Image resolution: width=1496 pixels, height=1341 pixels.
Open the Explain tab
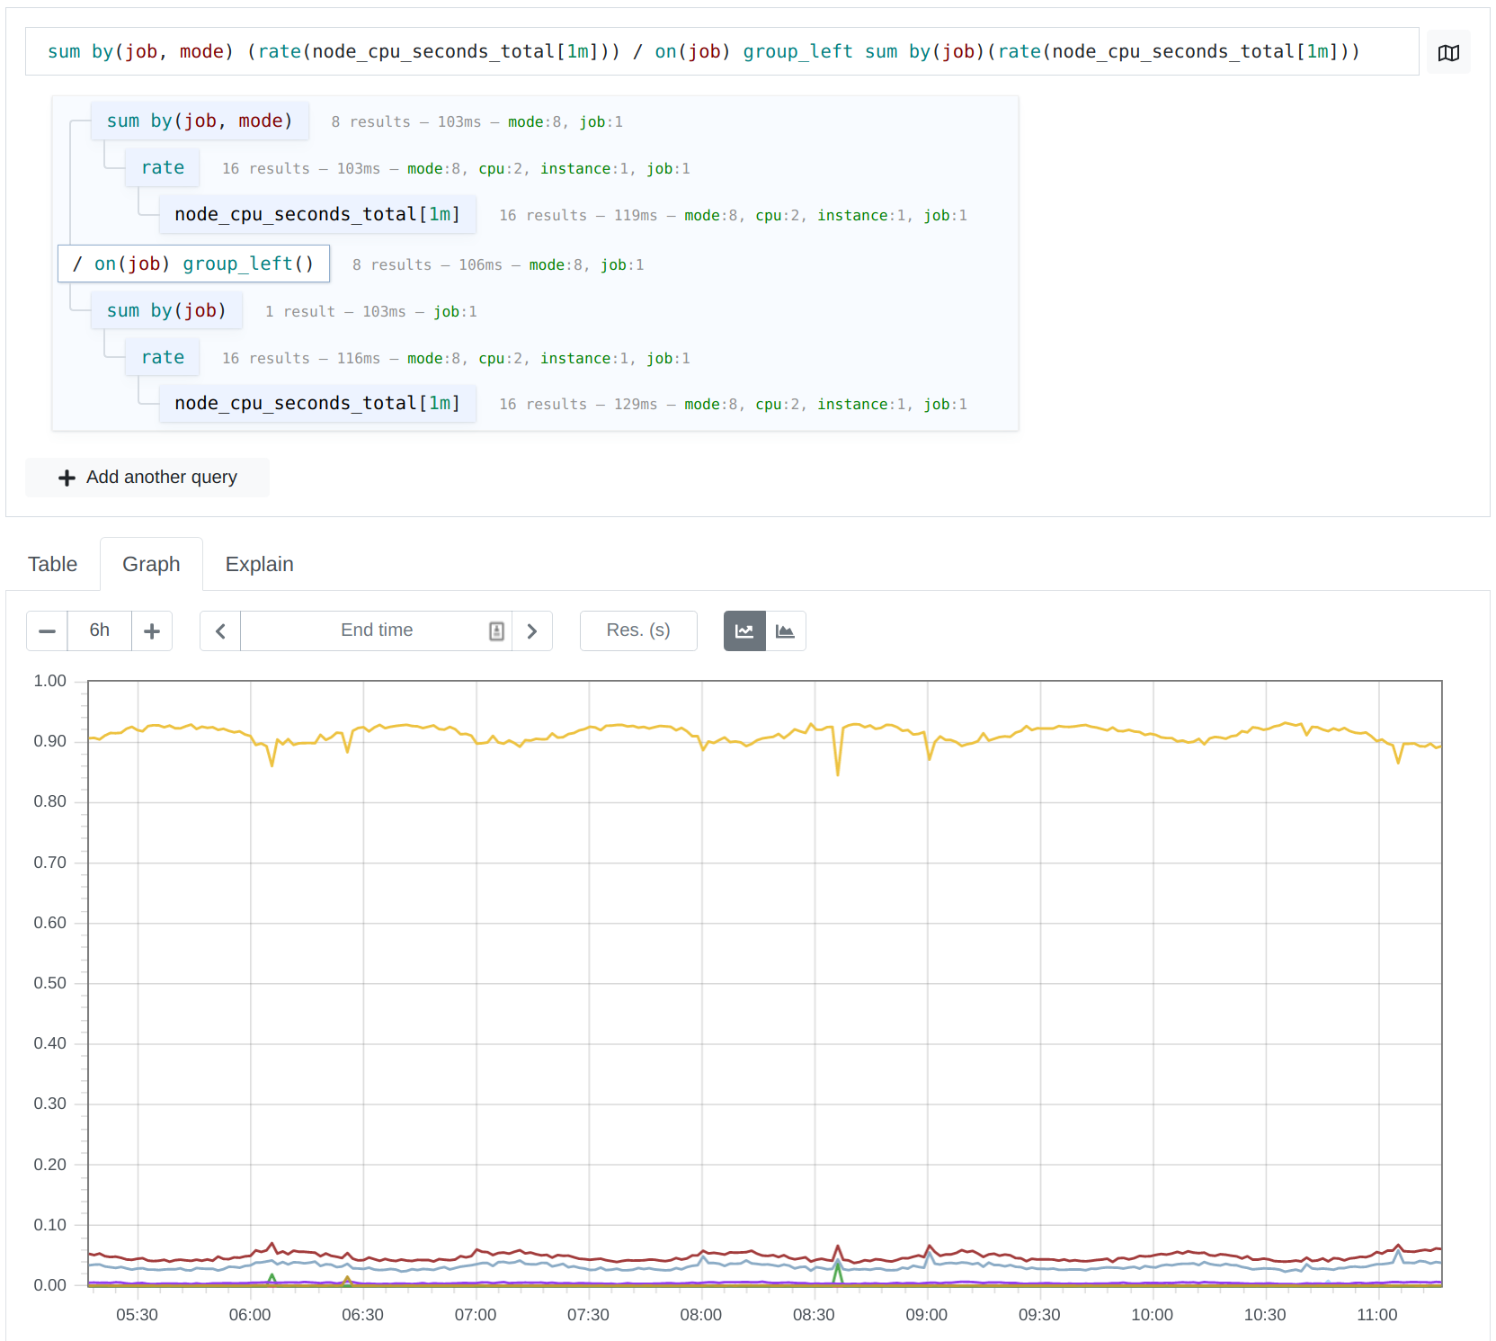tap(259, 564)
